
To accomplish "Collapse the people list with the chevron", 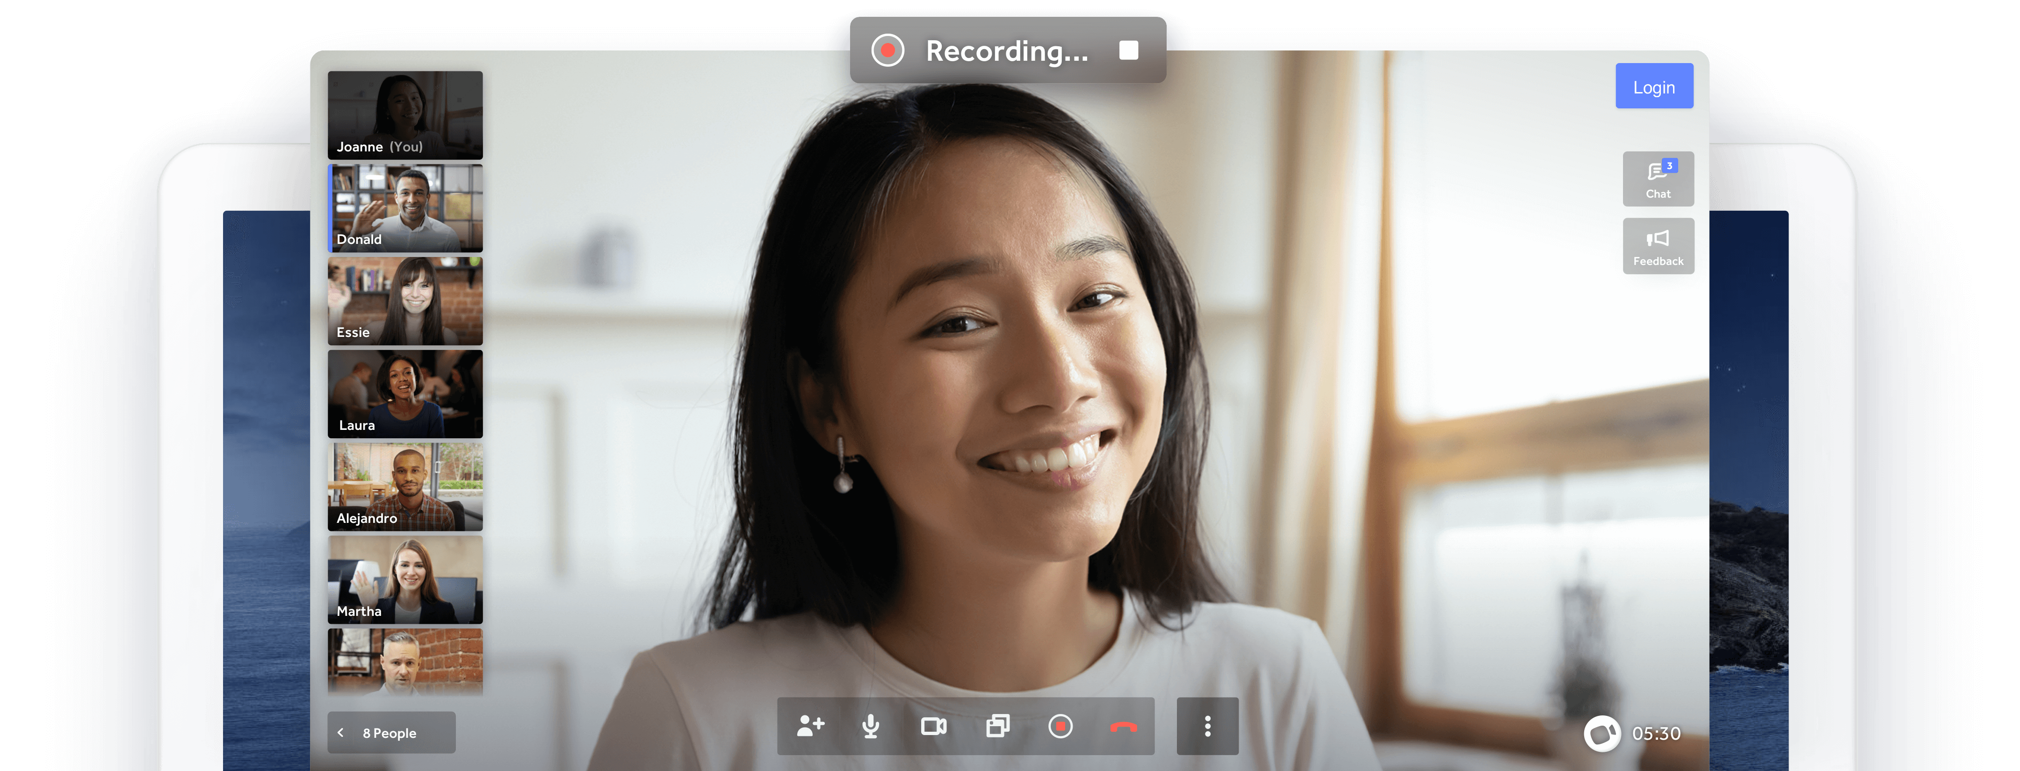I will coord(341,733).
